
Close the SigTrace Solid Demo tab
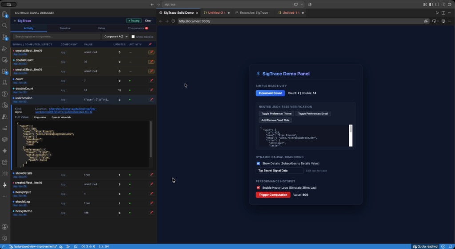[x=197, y=13]
